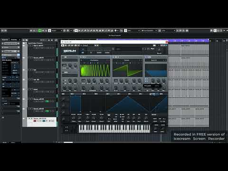Toggle the green monitor button on Serum_old-03 track
Screen dimensions: 228x171
(x=47, y=111)
